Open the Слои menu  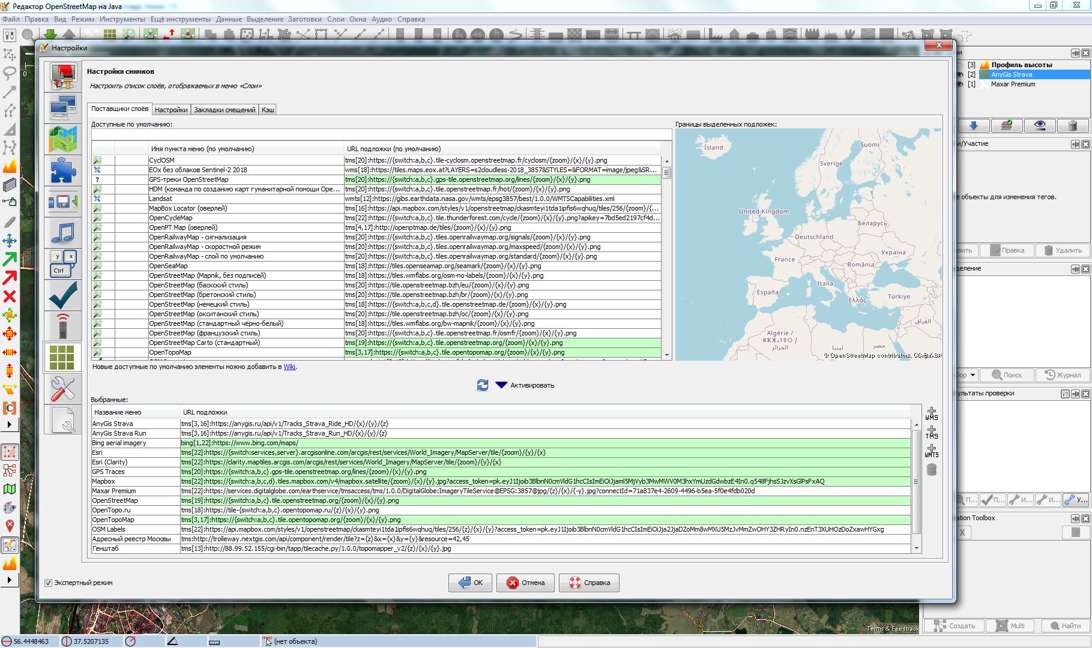point(336,19)
